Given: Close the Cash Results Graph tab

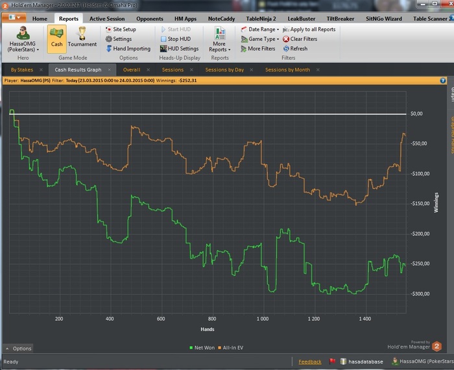Looking at the screenshot, I should 110,70.
